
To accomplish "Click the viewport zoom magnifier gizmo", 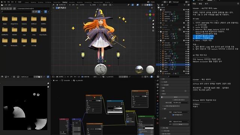I will point(153,21).
